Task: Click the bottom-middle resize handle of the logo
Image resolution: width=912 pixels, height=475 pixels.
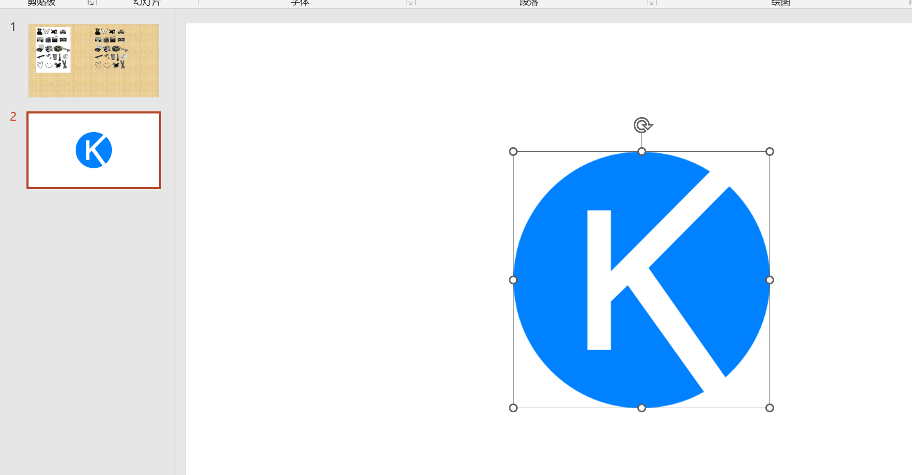Action: click(x=642, y=408)
